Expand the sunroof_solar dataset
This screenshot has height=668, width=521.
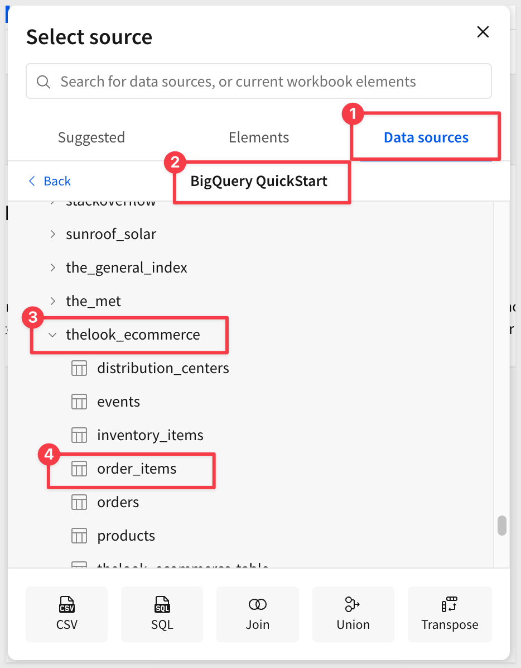[53, 235]
